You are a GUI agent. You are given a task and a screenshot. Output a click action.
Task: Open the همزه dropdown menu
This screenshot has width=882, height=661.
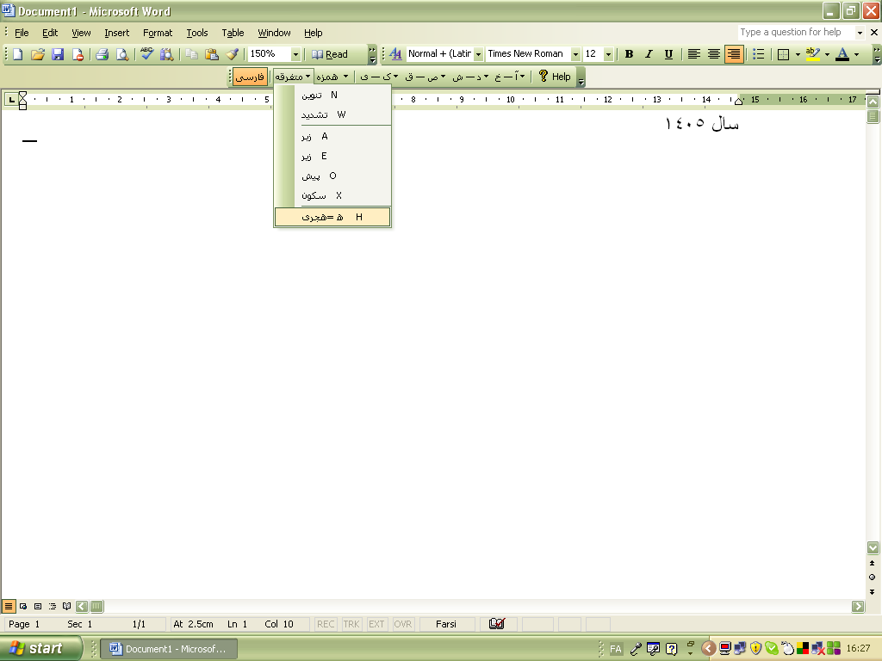click(332, 77)
